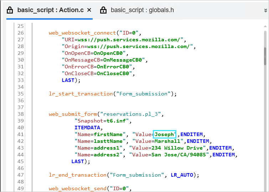
Task: Click the vertical scrollbar thumb
Action: coord(265,56)
